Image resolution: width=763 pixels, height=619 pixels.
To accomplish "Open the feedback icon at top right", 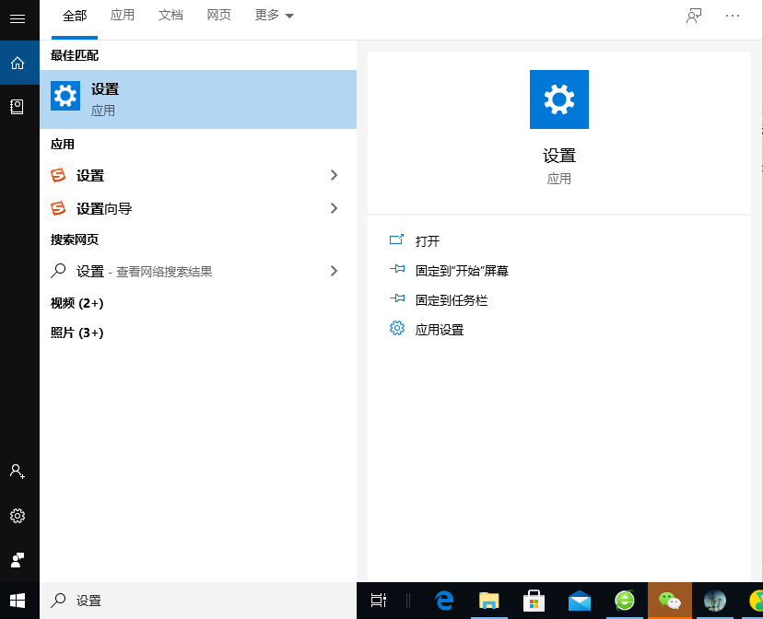I will (694, 16).
